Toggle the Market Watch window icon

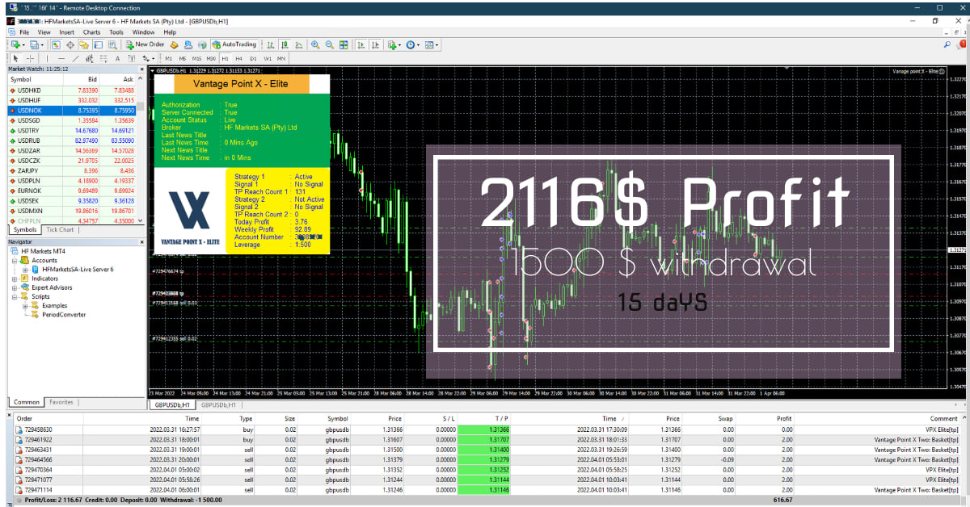click(x=57, y=44)
